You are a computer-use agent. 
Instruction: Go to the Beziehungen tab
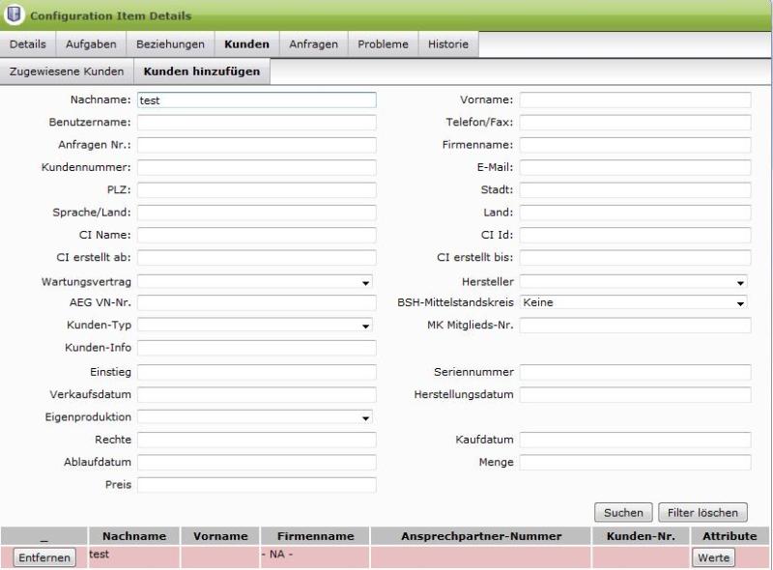pyautogui.click(x=170, y=44)
